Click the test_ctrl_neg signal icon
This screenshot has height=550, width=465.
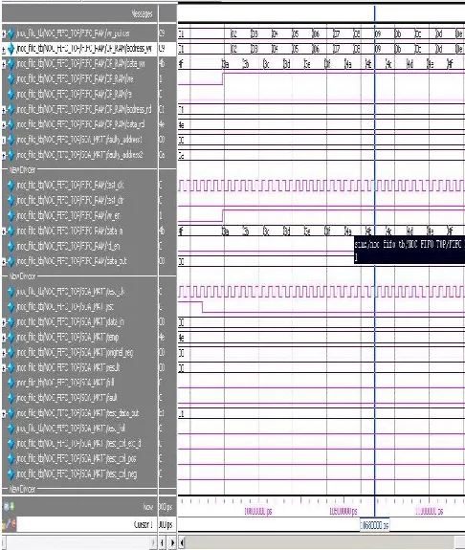pyautogui.click(x=11, y=473)
